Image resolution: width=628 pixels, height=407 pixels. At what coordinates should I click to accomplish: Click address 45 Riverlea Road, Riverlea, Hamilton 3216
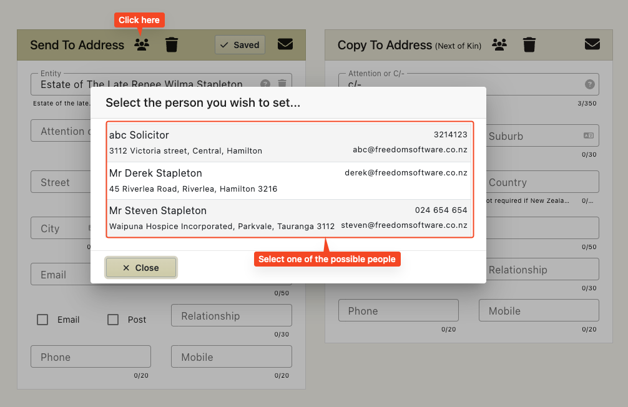coord(193,189)
